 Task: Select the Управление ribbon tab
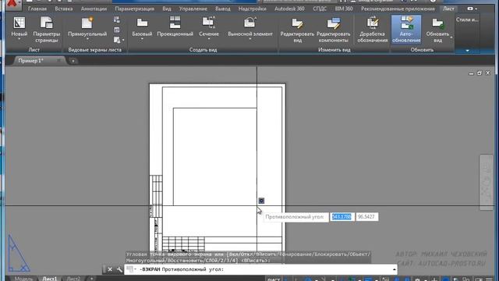193,9
